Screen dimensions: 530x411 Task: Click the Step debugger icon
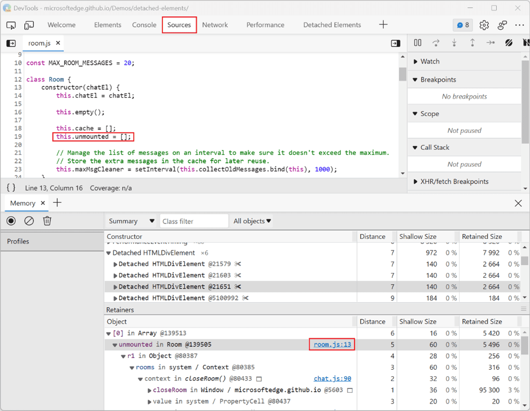[491, 43]
